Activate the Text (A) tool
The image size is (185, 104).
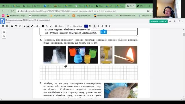(28, 26)
